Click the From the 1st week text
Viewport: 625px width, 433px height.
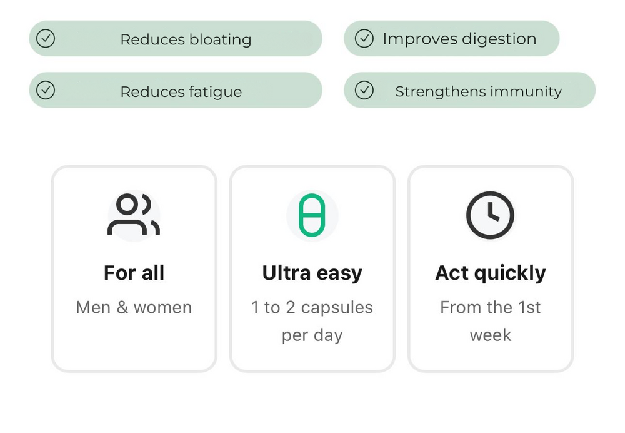point(490,321)
